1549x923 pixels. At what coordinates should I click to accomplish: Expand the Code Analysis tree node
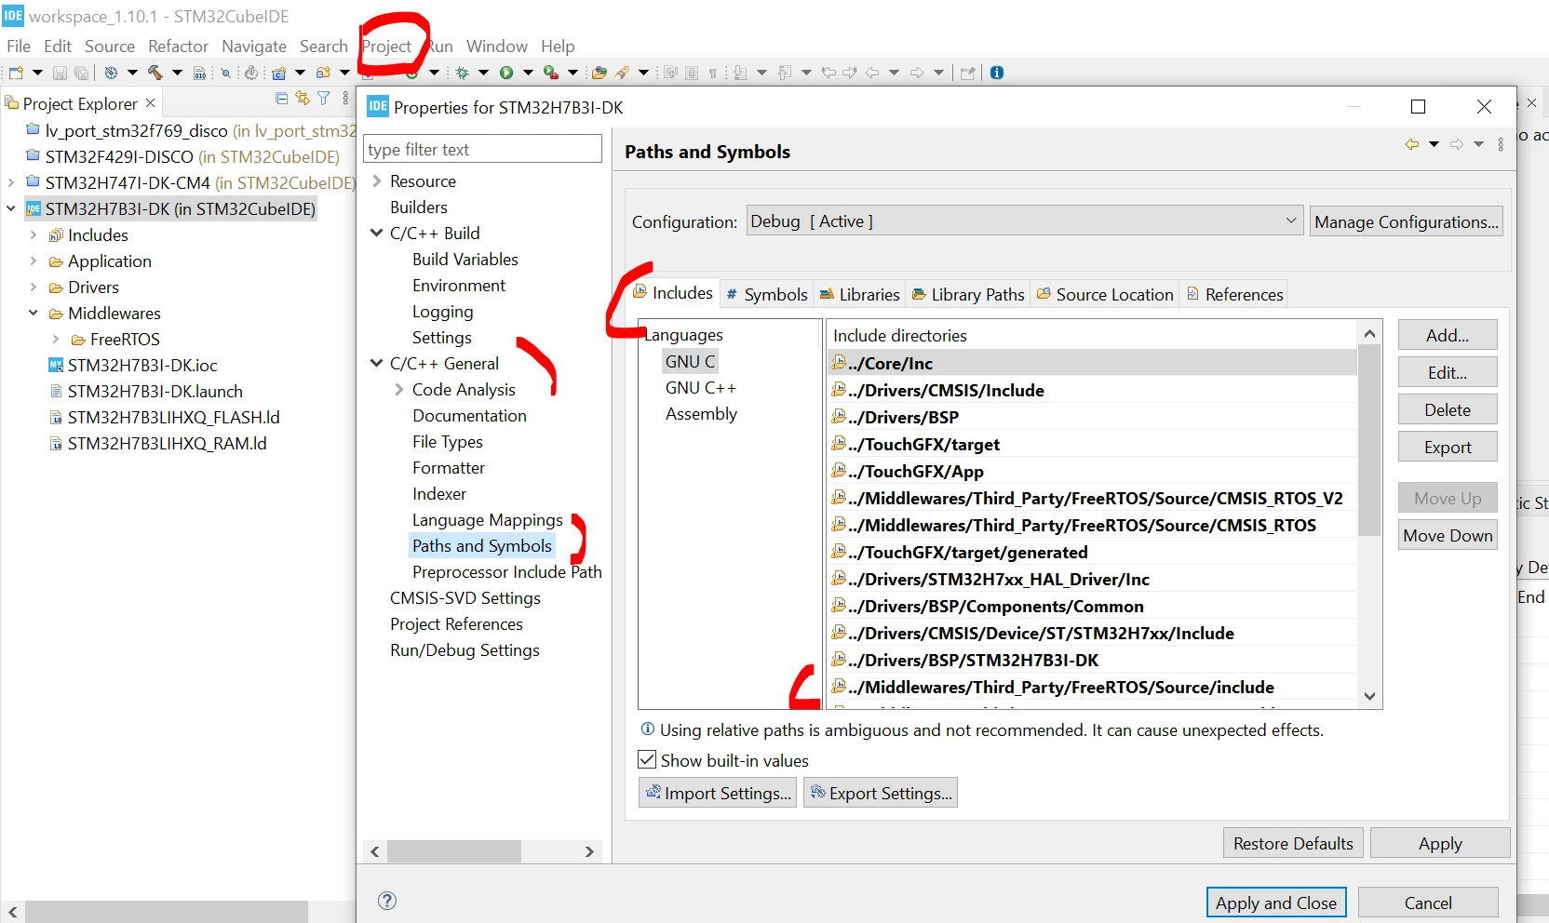(399, 390)
